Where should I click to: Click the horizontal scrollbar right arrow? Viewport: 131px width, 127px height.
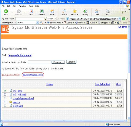126,121
